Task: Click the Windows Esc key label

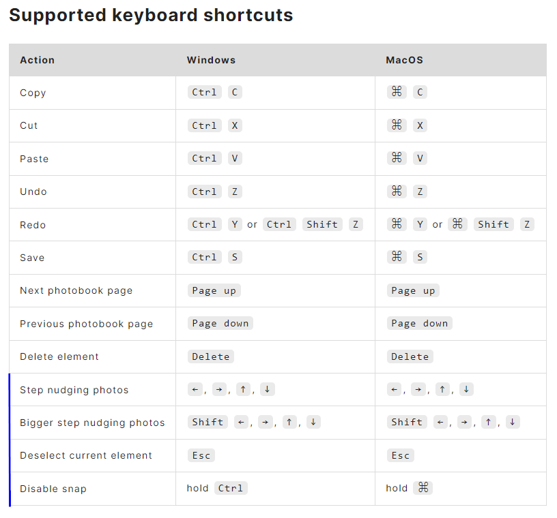Action: click(201, 455)
